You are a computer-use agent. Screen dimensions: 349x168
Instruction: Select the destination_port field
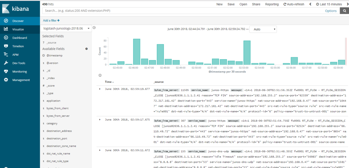pos(57,139)
